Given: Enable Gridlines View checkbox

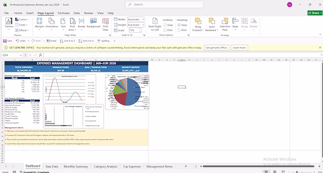Looking at the screenshot, I should point(165,25).
